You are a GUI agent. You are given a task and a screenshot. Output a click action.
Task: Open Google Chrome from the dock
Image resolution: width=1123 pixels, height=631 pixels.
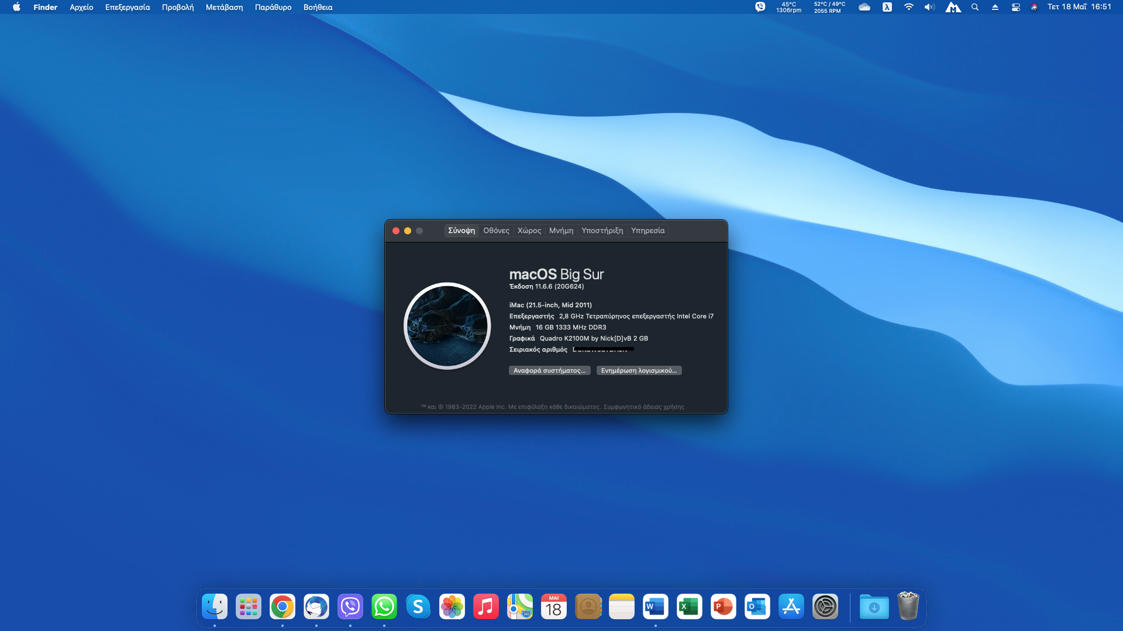pos(283,607)
